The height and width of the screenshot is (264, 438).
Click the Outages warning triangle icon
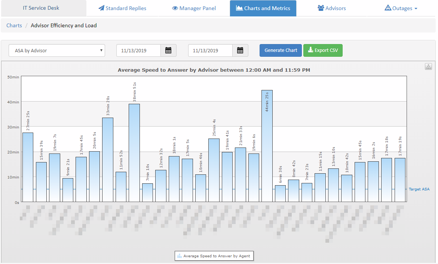click(388, 8)
